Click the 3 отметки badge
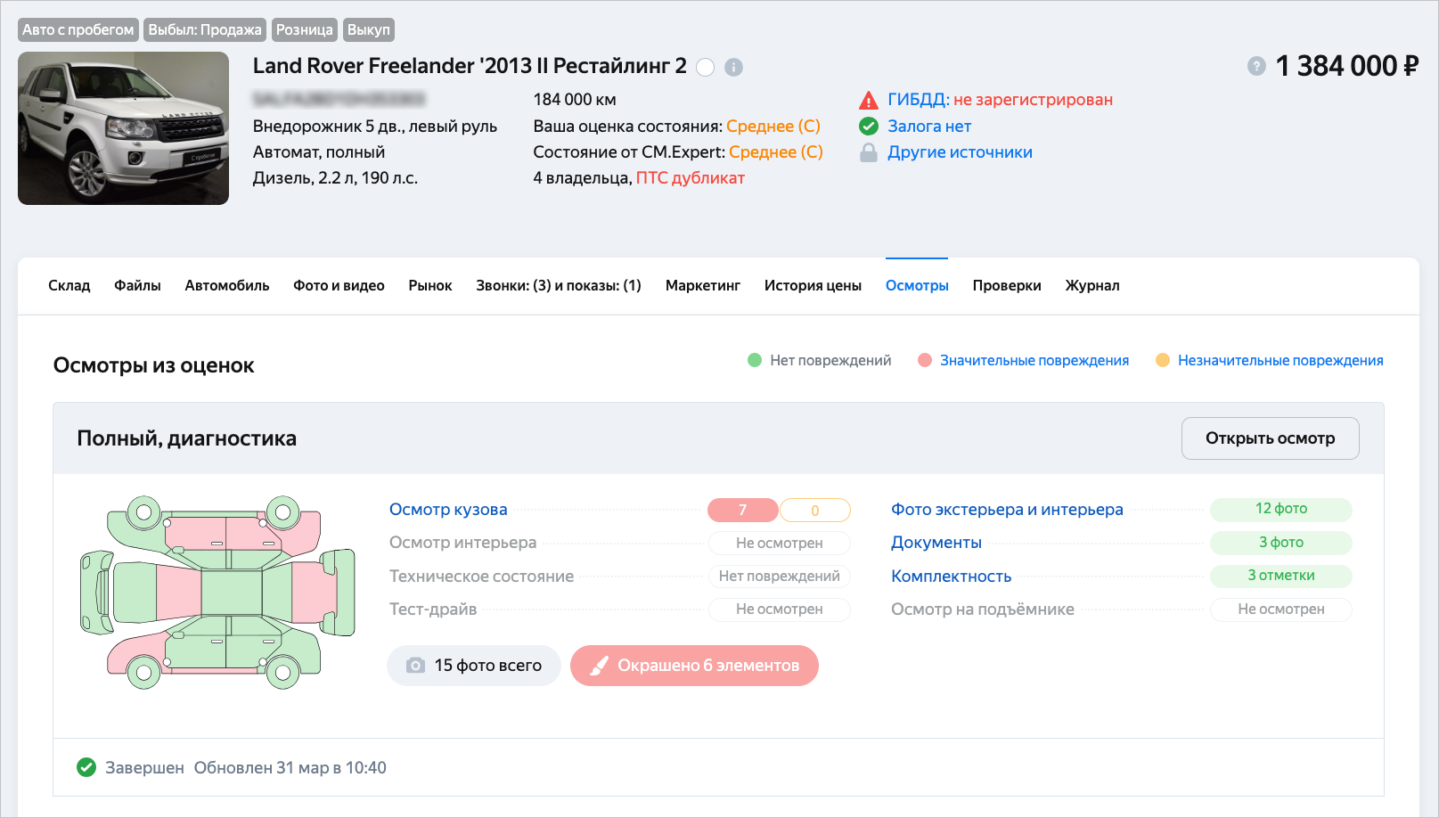 tap(1281, 576)
